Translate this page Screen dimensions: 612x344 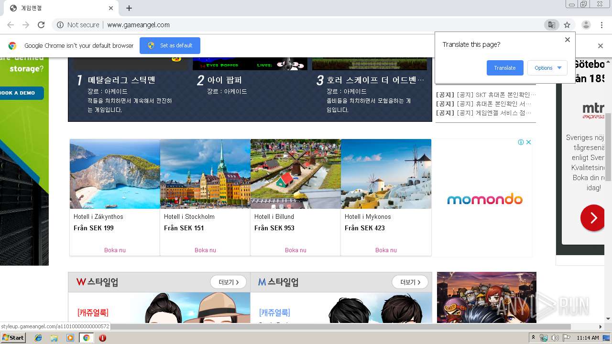(x=505, y=68)
